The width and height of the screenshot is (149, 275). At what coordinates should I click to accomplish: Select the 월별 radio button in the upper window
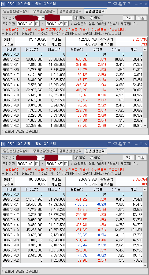[x=96, y=18]
